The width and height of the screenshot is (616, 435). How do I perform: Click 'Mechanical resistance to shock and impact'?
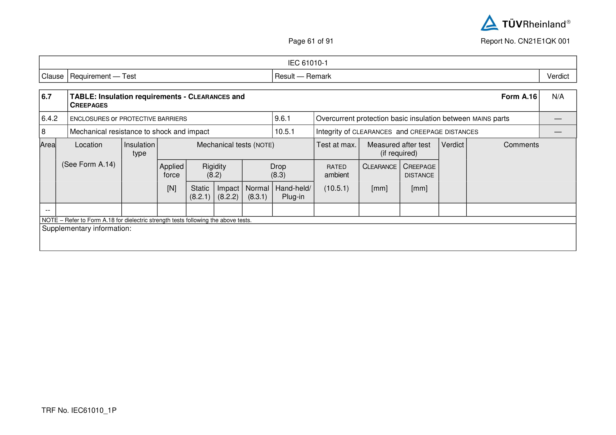(x=140, y=131)
